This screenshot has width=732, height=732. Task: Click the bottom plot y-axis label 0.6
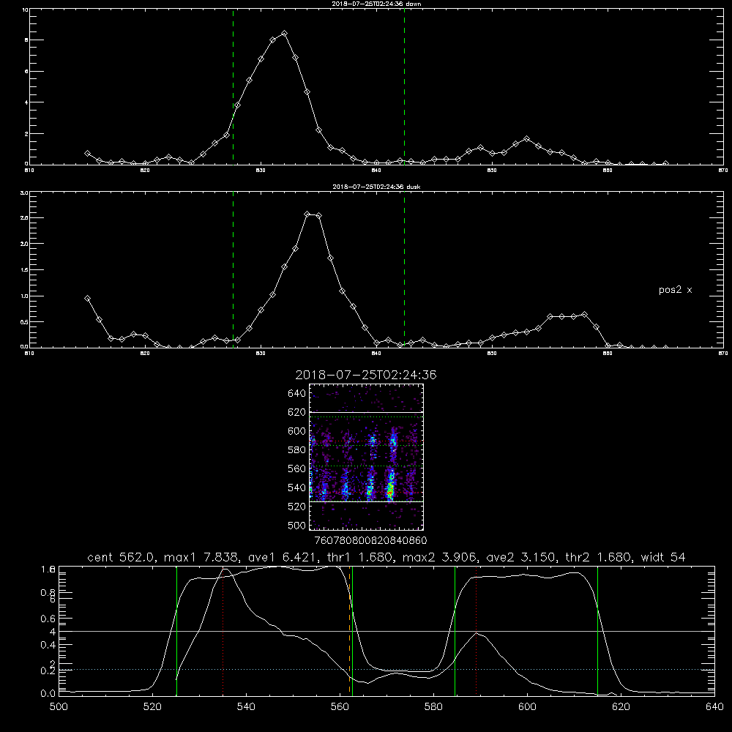48,619
